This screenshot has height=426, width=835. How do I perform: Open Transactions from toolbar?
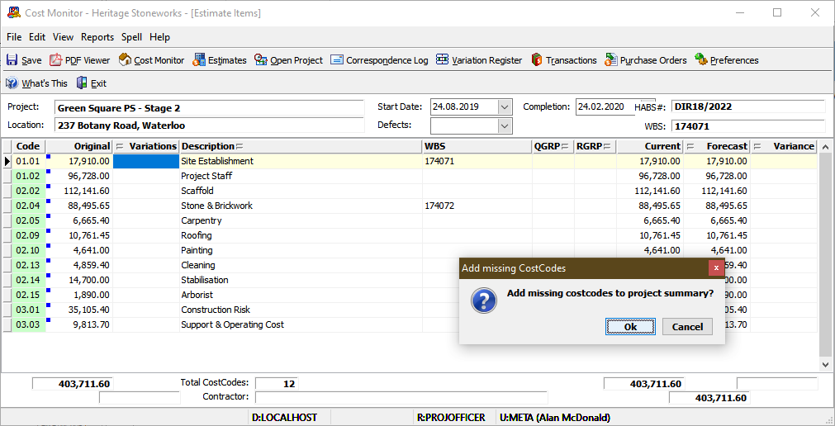tap(563, 60)
